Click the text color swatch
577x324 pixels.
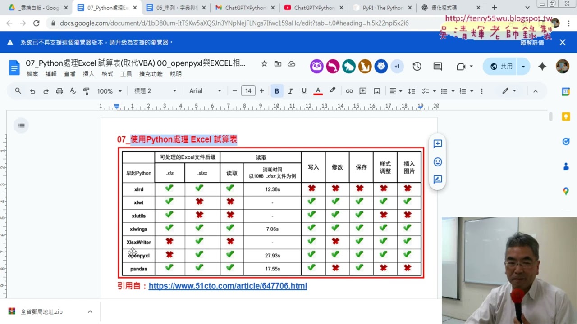point(318,91)
